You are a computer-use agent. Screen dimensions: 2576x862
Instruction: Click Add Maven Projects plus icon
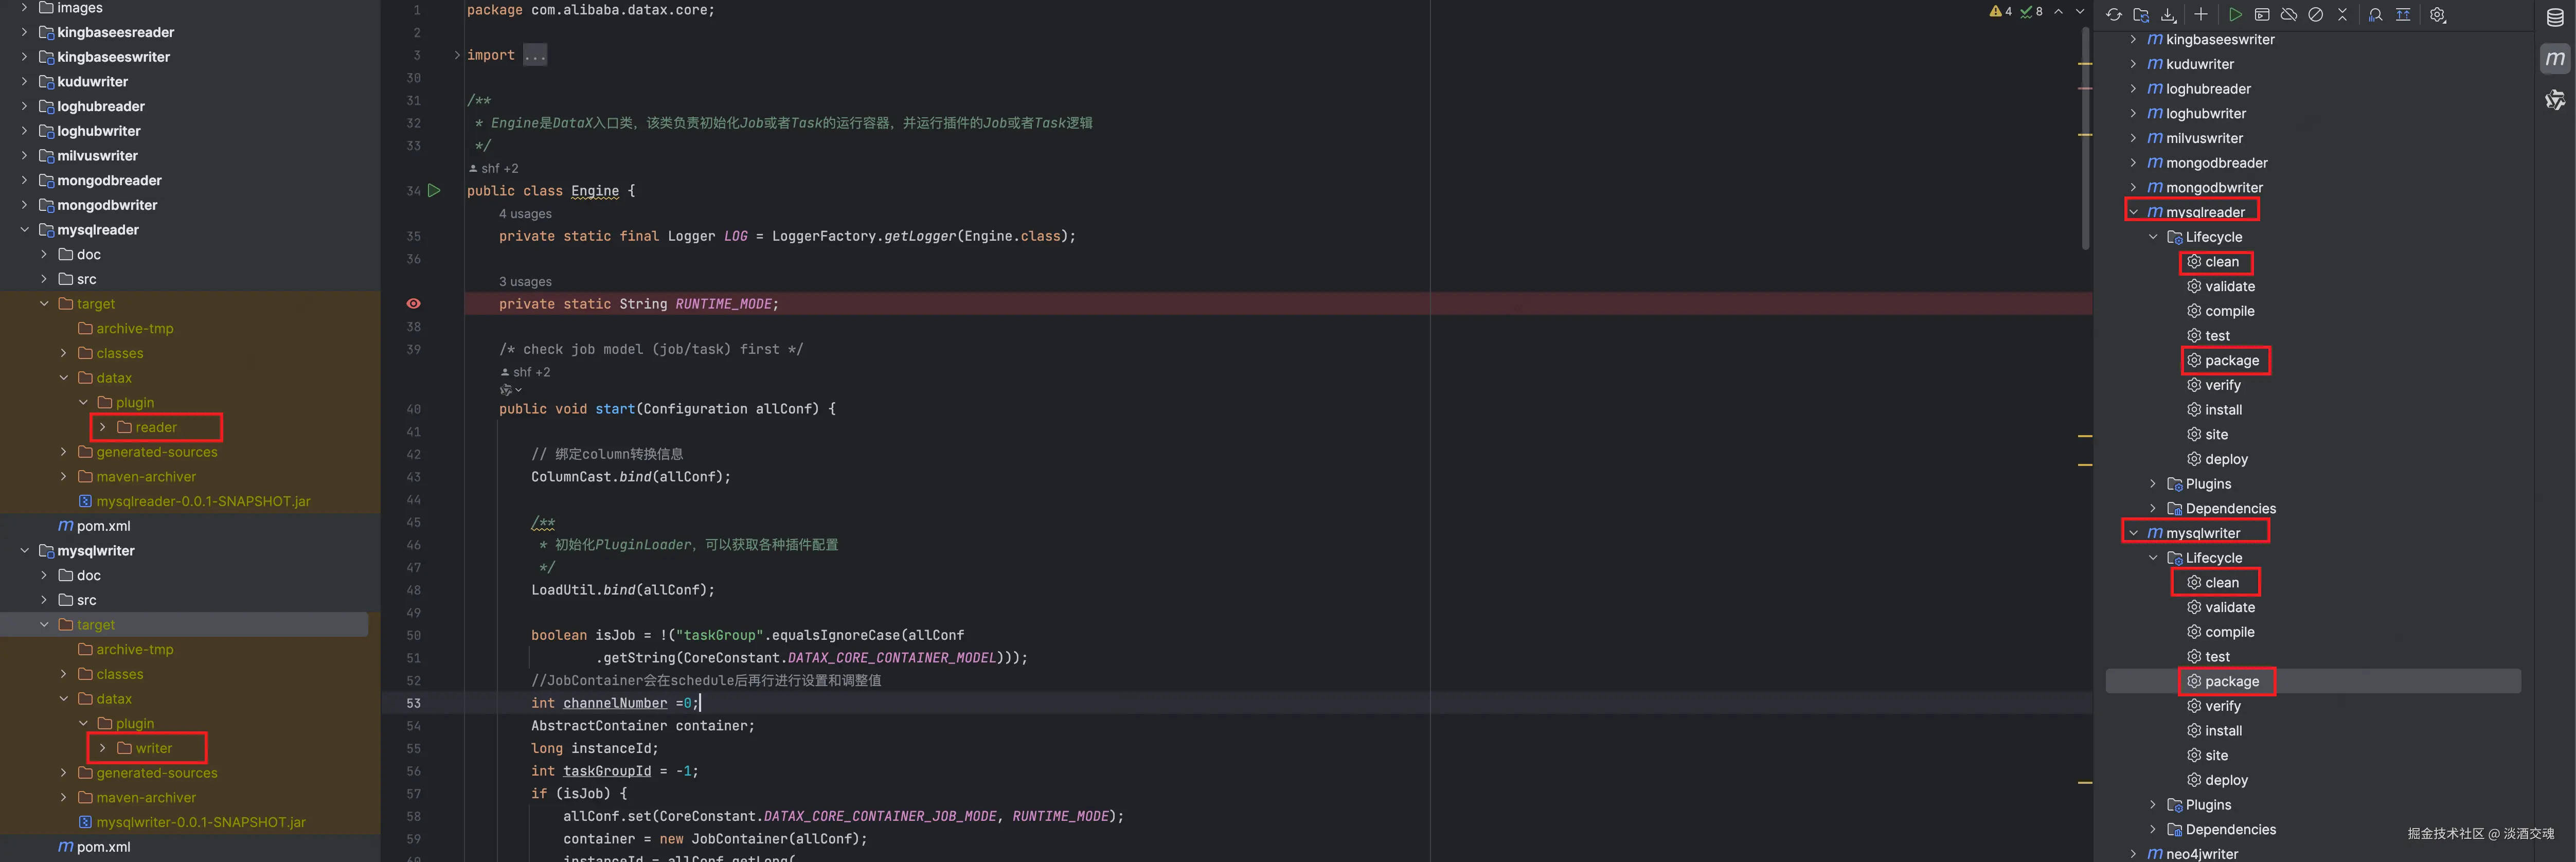click(2201, 14)
